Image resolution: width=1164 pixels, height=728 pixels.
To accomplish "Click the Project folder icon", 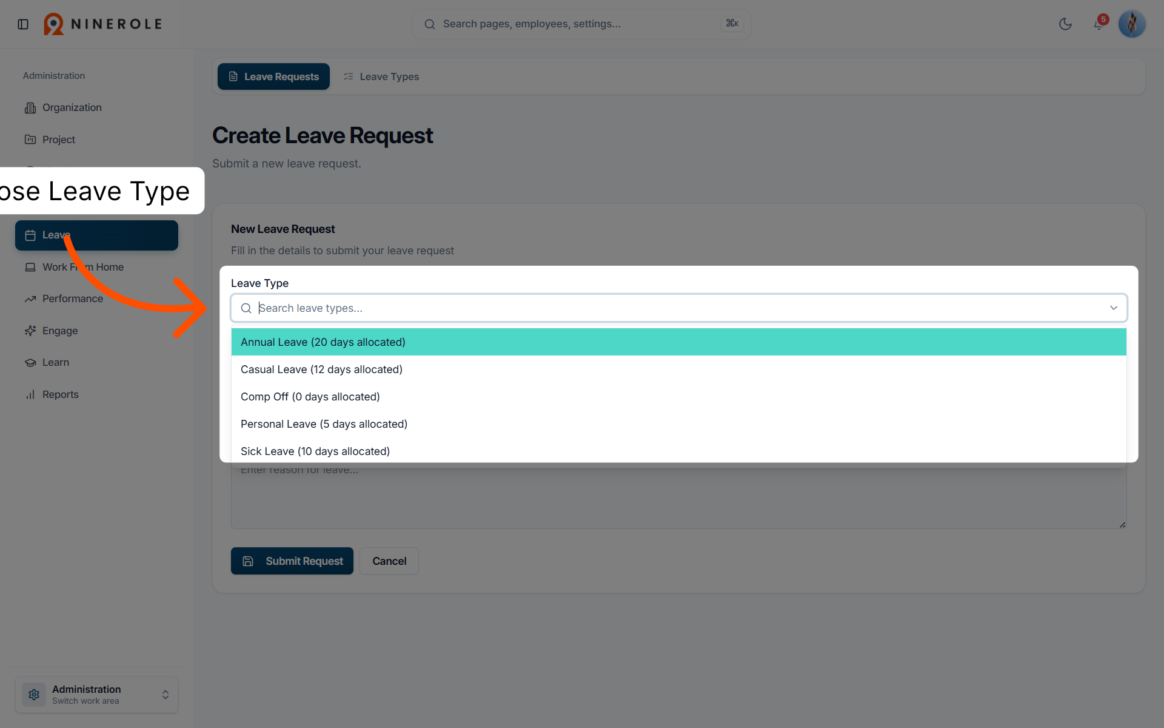I will point(30,140).
